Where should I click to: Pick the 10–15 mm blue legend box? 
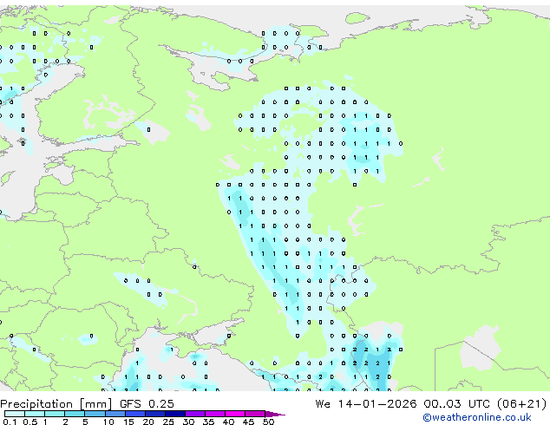click(x=115, y=414)
